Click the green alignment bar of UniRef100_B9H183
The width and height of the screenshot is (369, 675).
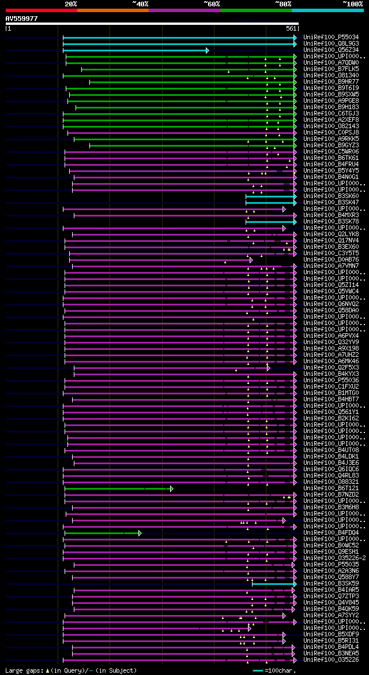185,107
